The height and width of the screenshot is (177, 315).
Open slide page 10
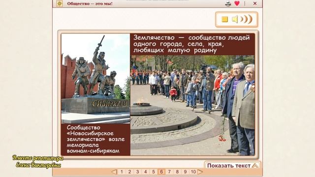tap(193, 172)
